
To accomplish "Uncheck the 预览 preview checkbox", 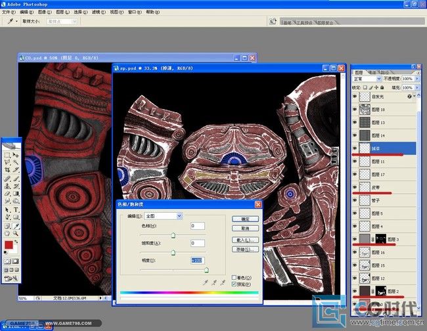I will click(x=234, y=284).
